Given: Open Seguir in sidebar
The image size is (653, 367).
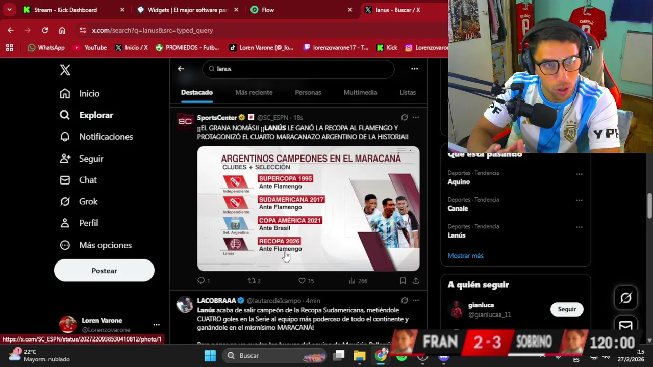Looking at the screenshot, I should click(x=82, y=159).
